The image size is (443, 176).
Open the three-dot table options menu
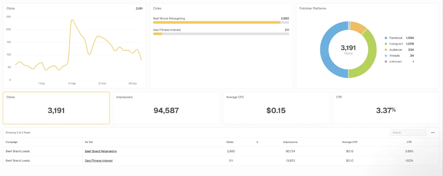point(433,133)
